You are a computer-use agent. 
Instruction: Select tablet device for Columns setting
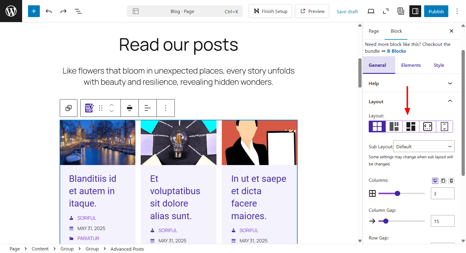click(x=443, y=181)
